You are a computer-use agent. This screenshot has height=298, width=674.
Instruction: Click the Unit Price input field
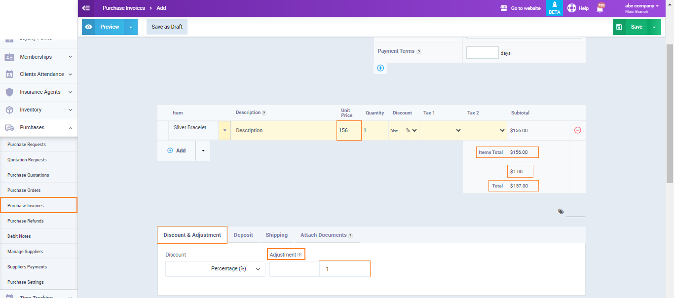349,131
